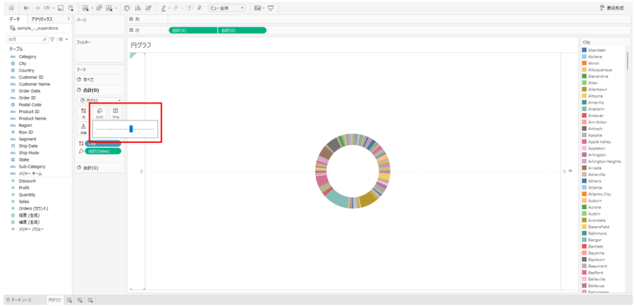Open the Color (色) marks card
Screen dimensions: 634x306
pyautogui.click(x=84, y=112)
